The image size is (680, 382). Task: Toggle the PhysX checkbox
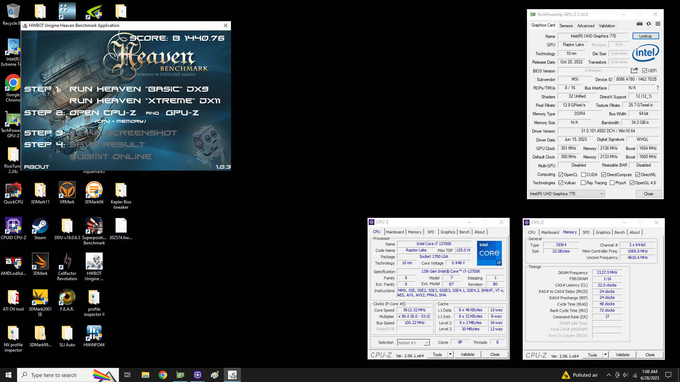pyautogui.click(x=612, y=183)
